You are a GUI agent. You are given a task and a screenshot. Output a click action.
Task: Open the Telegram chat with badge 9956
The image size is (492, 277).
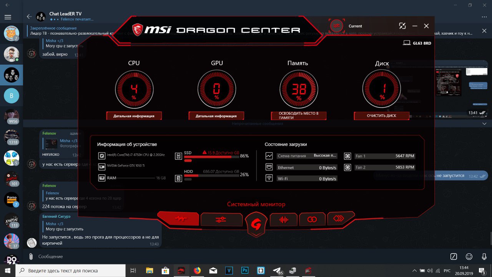click(x=12, y=116)
